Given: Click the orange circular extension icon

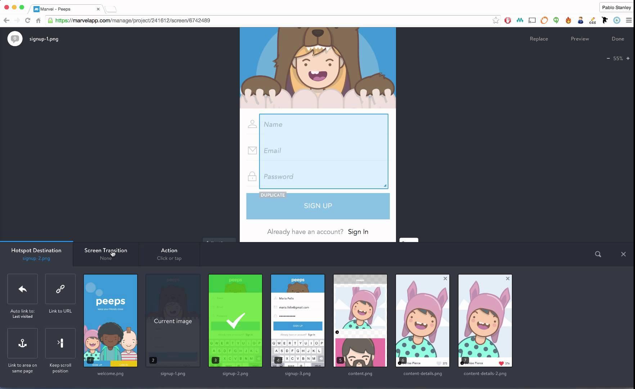Looking at the screenshot, I should [x=544, y=21].
